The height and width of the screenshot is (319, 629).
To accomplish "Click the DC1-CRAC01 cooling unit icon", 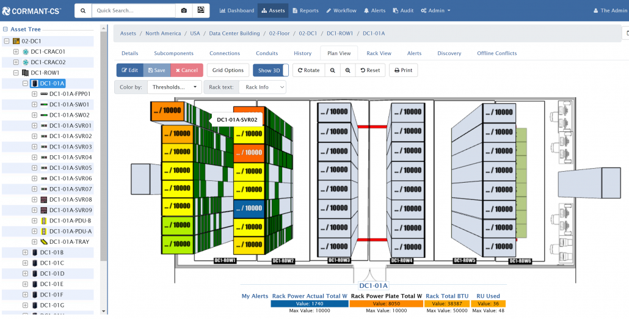I will tap(26, 52).
